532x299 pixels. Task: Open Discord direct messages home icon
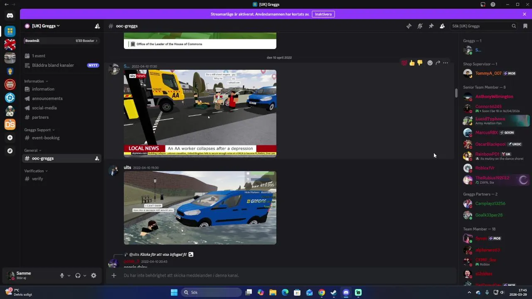[x=10, y=15]
